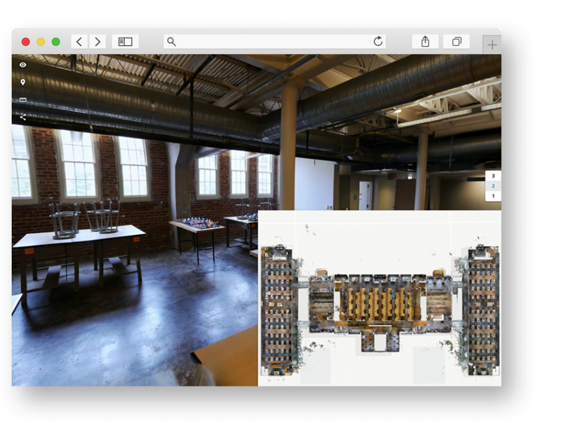The width and height of the screenshot is (571, 425).
Task: Show all tabs overview
Action: (x=456, y=41)
